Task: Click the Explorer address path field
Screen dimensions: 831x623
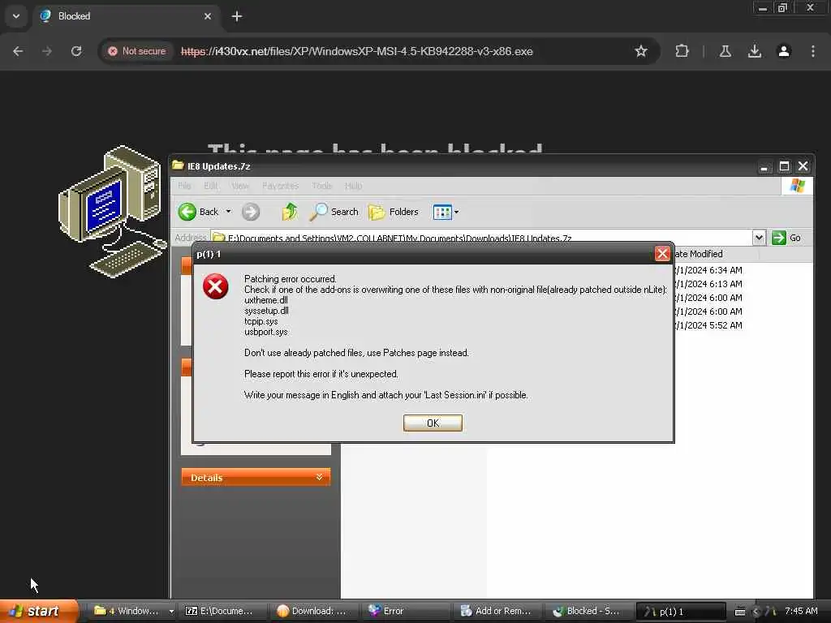Action: coord(481,238)
